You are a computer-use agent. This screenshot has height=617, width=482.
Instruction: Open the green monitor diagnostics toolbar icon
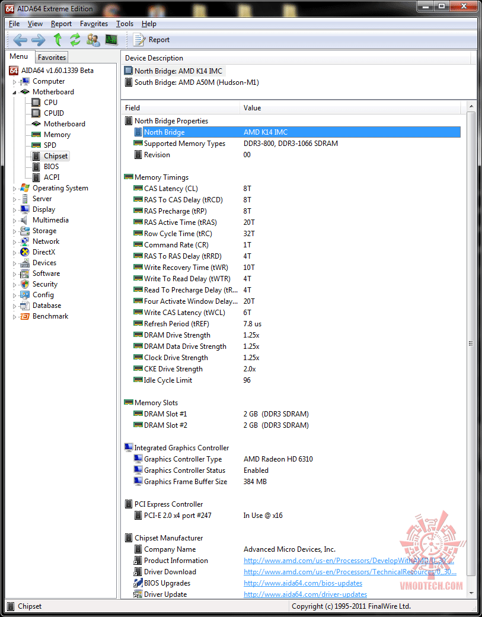[111, 40]
